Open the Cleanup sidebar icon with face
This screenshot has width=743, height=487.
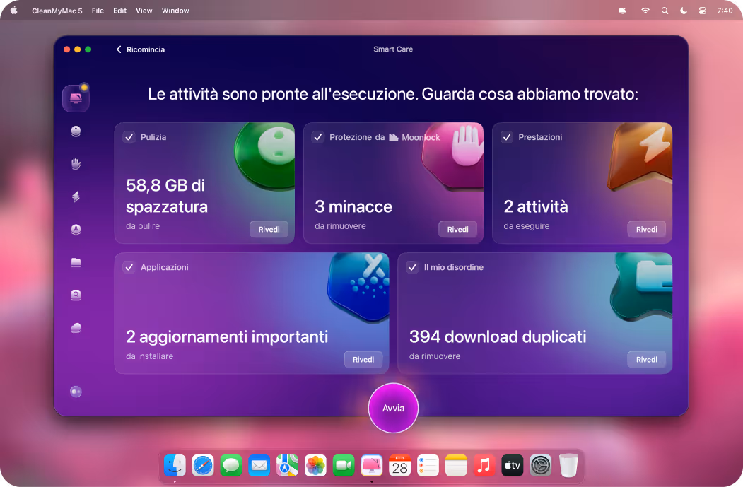pos(76,131)
